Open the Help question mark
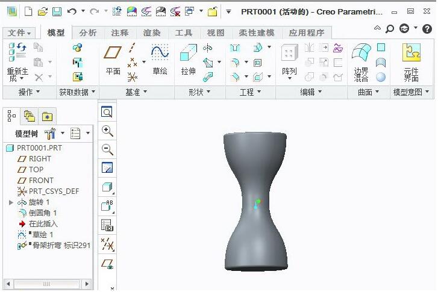 point(427,29)
